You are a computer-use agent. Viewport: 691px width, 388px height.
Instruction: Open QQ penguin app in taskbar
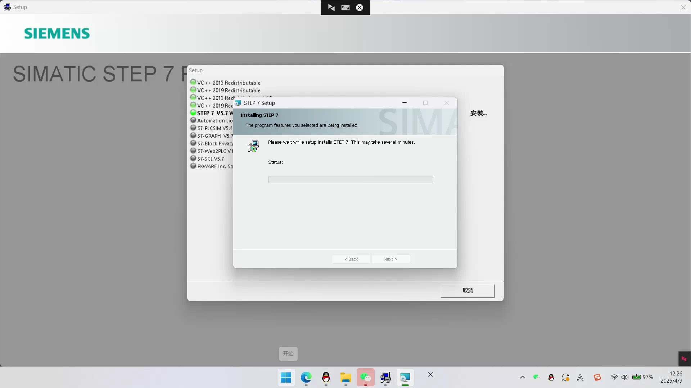tap(326, 377)
